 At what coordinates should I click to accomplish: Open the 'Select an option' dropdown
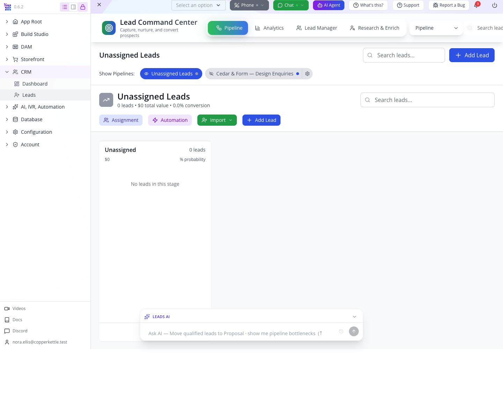pos(198,5)
